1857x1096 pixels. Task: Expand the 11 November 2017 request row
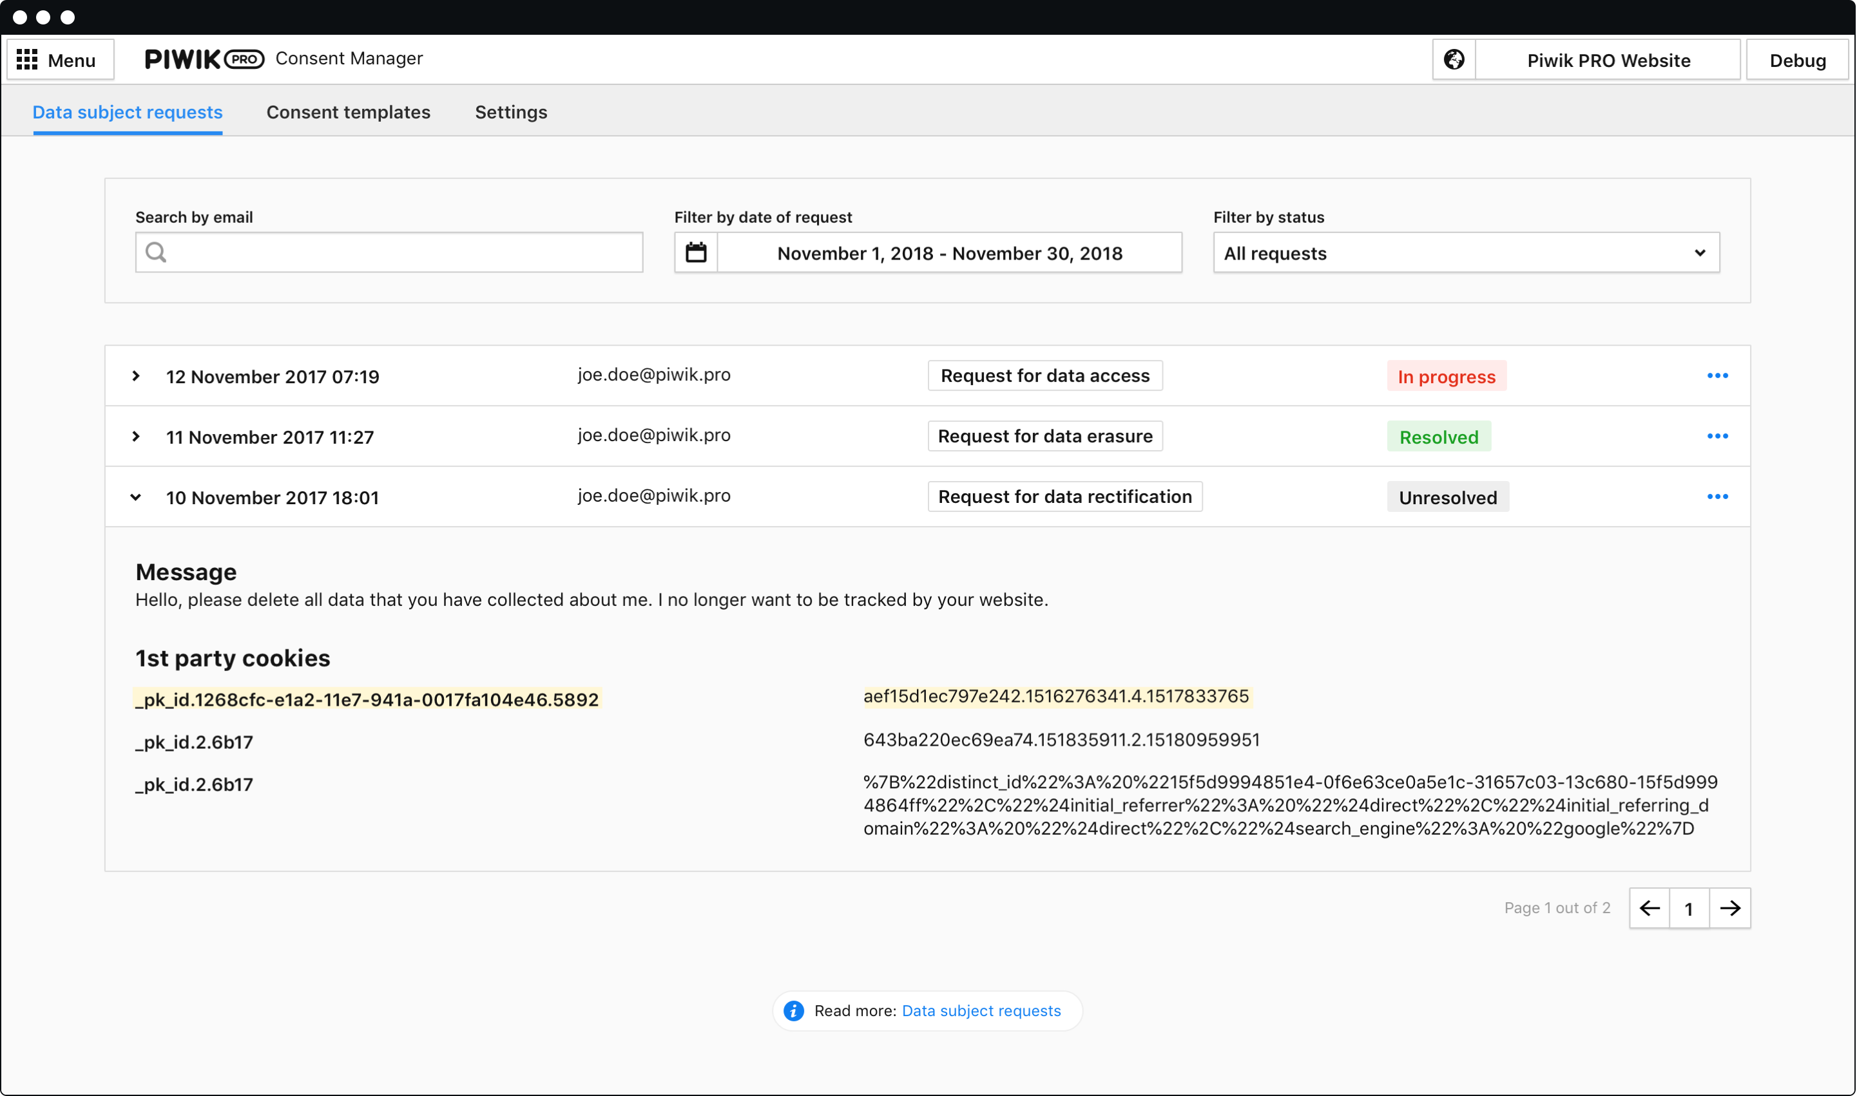click(136, 437)
